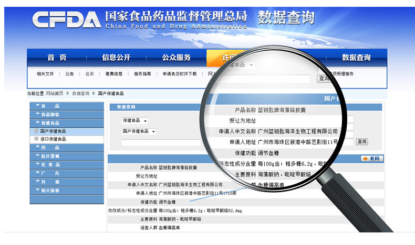Expand the 保健食品 sidebar category
Screen dimensions: 415x245
pos(67,123)
